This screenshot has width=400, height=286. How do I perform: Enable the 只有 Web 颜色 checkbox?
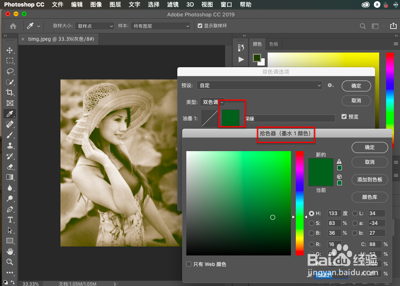(x=189, y=264)
